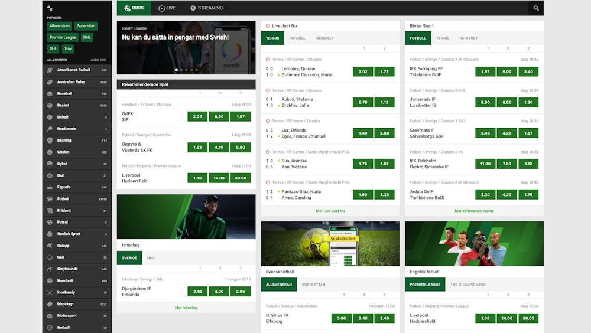Click the Motorsport helmet icon

[x=50, y=315]
